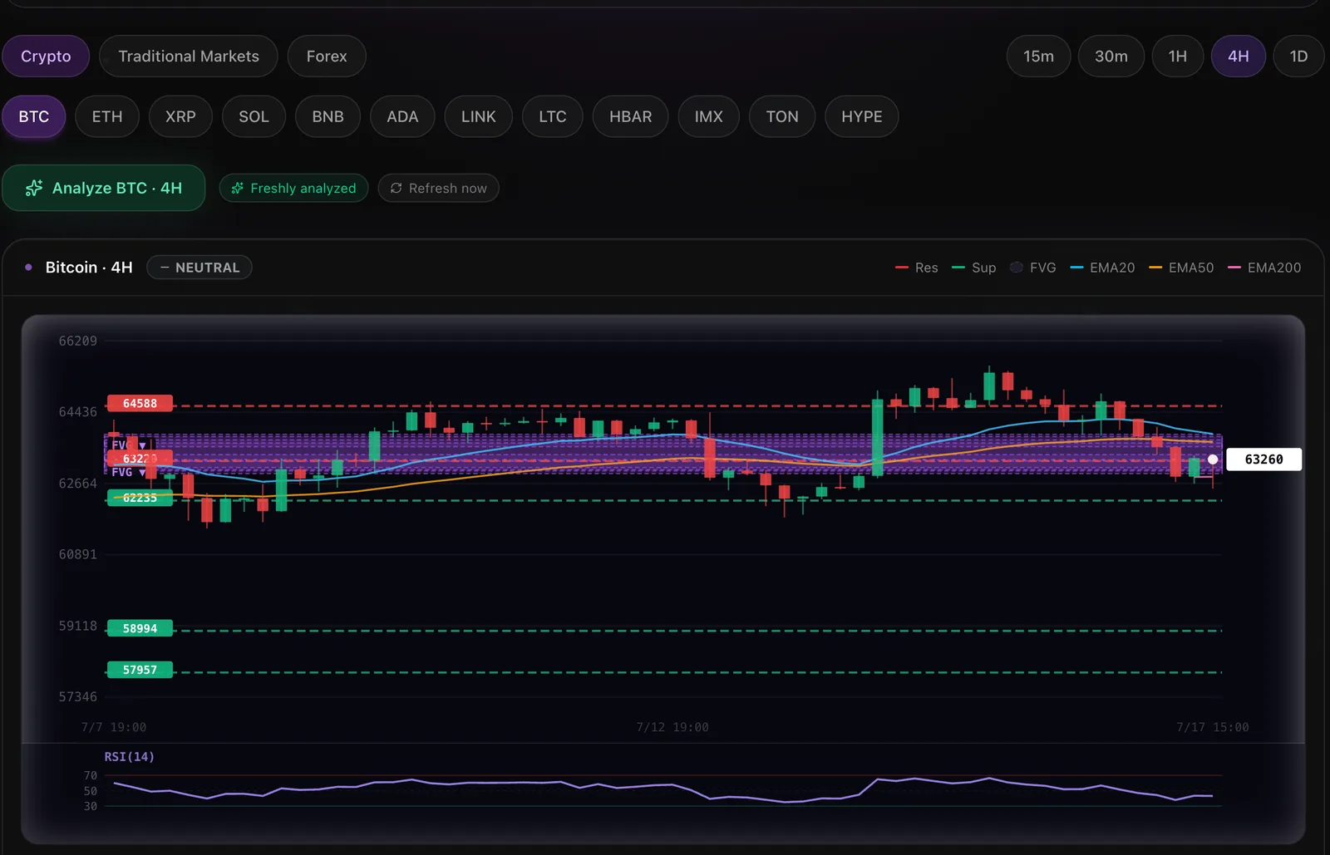Switch to LINK asset

pyautogui.click(x=479, y=116)
